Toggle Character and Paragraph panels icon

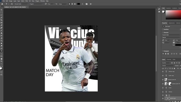87,4
